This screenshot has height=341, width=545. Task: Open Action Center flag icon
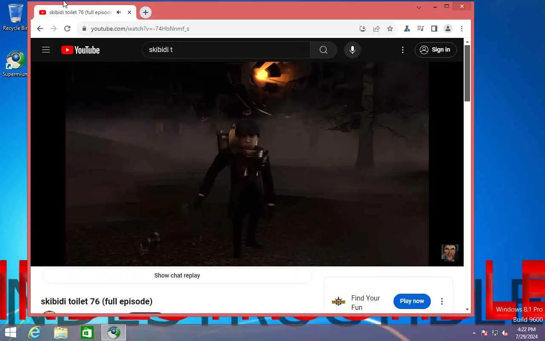(x=485, y=333)
